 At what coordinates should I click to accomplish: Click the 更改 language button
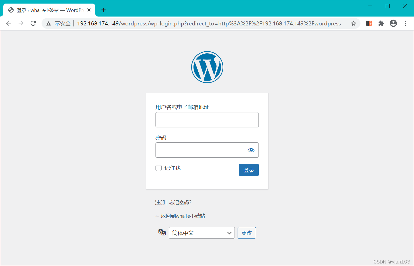click(247, 233)
